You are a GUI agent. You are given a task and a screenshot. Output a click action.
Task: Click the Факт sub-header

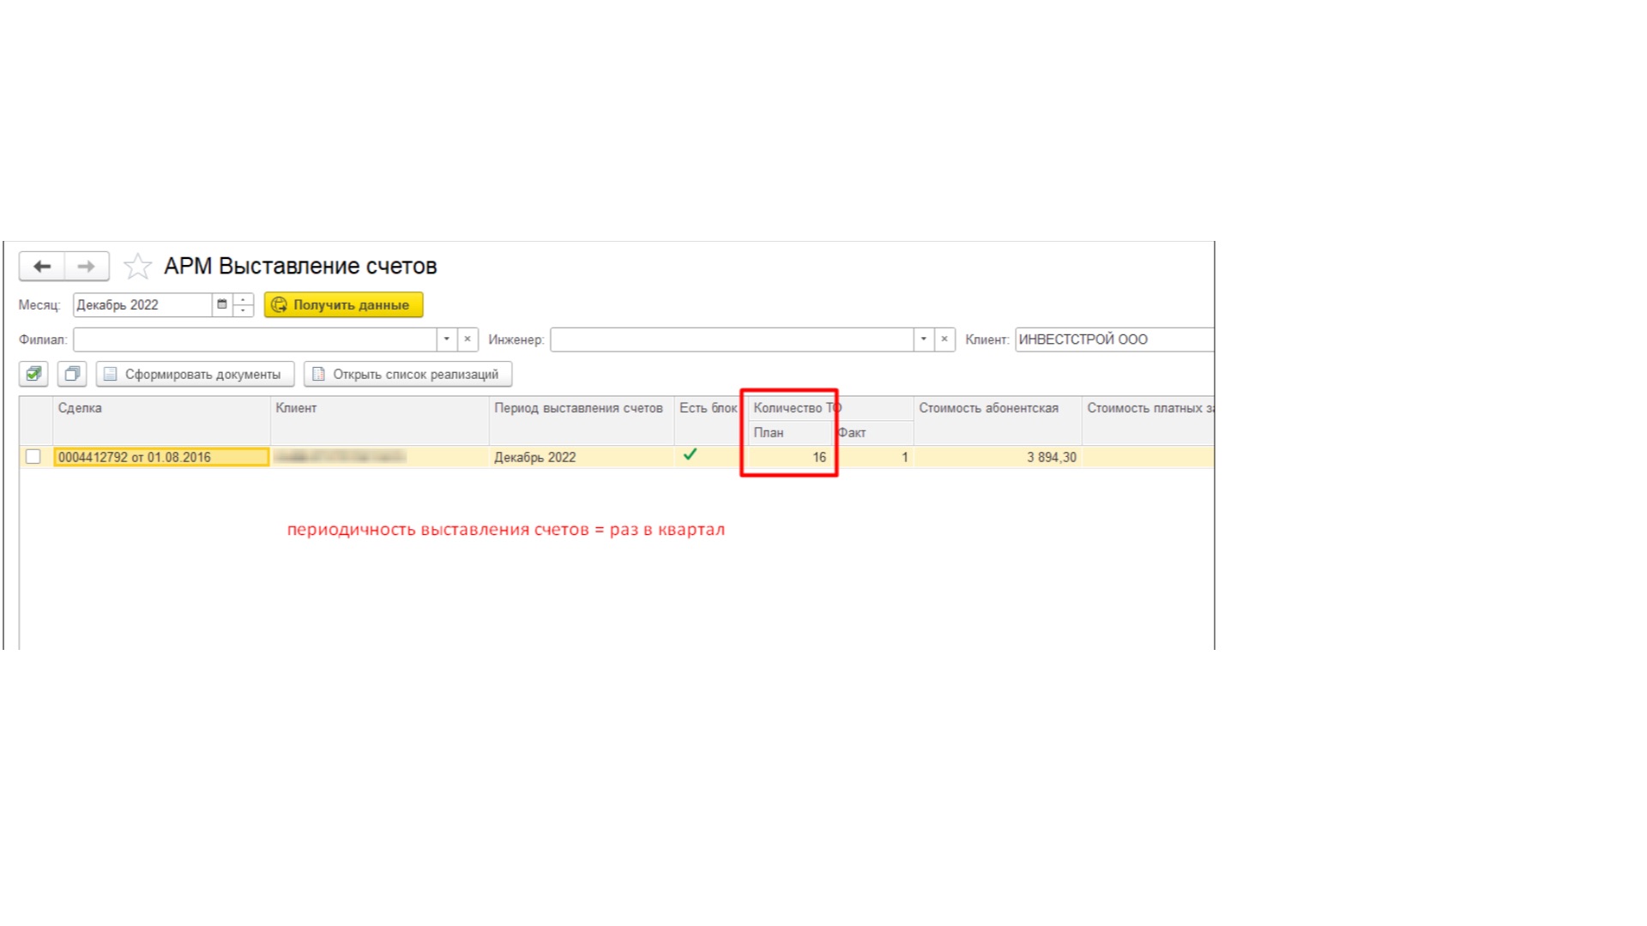[872, 432]
